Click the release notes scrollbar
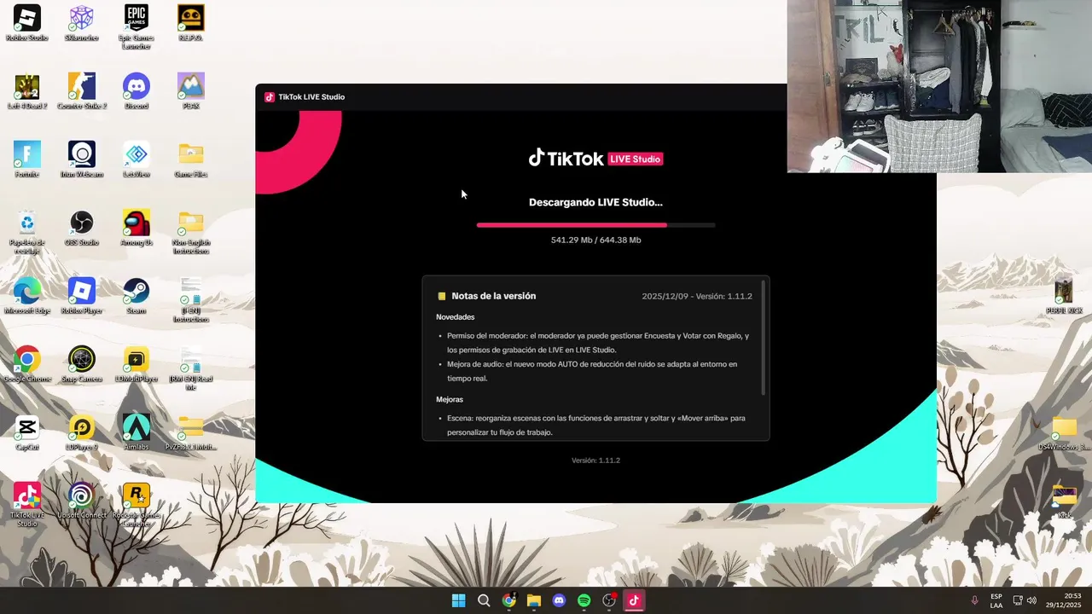 (x=763, y=338)
